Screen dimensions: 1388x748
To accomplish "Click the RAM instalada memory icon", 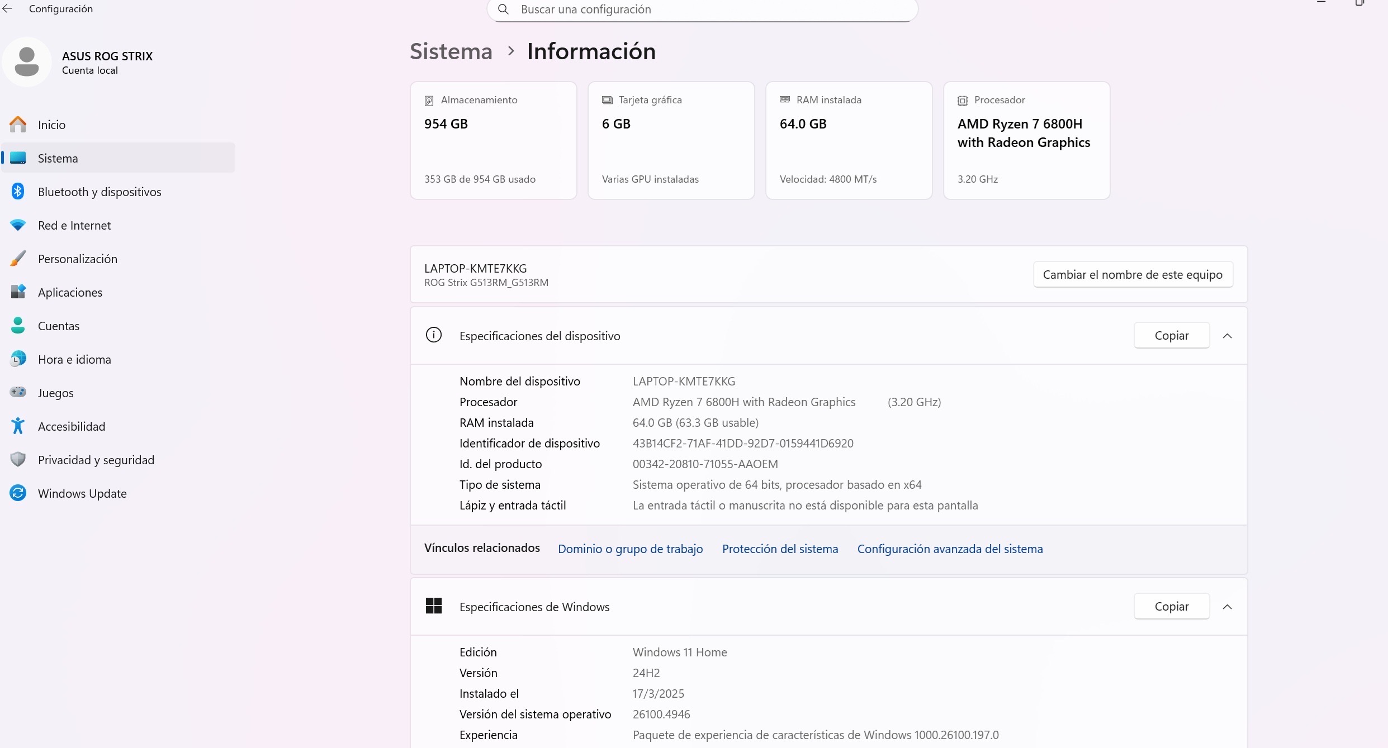I will tap(785, 99).
